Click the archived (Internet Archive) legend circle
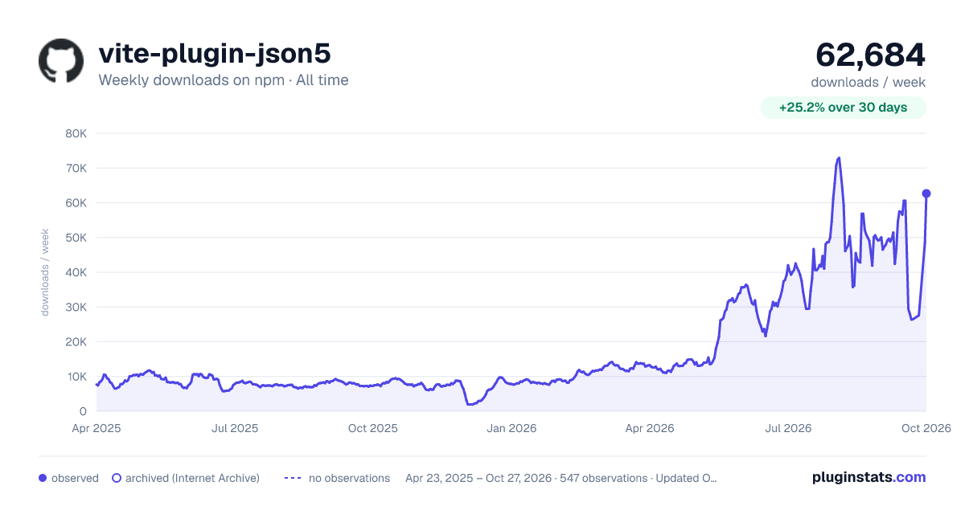The height and width of the screenshot is (506, 965). pos(116,478)
